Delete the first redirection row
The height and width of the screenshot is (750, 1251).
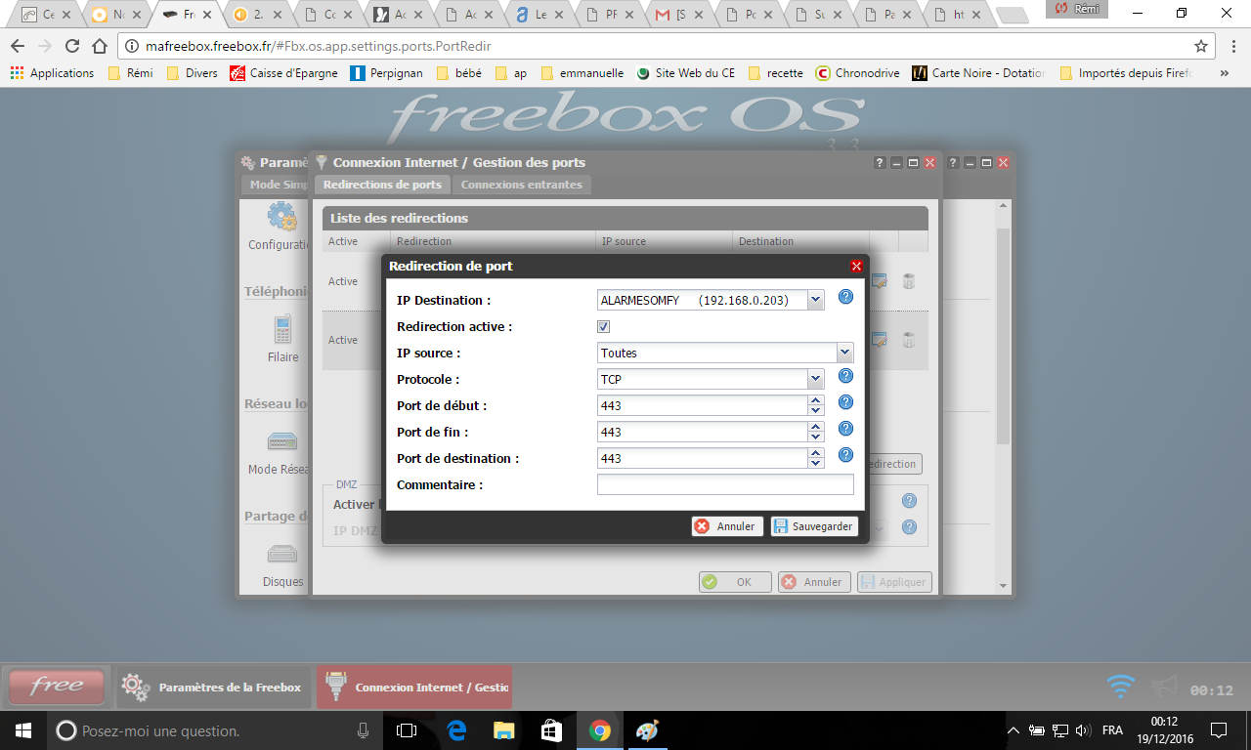tap(909, 281)
